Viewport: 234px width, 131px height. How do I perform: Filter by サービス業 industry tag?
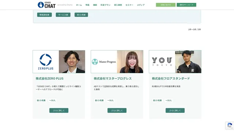click(63, 15)
